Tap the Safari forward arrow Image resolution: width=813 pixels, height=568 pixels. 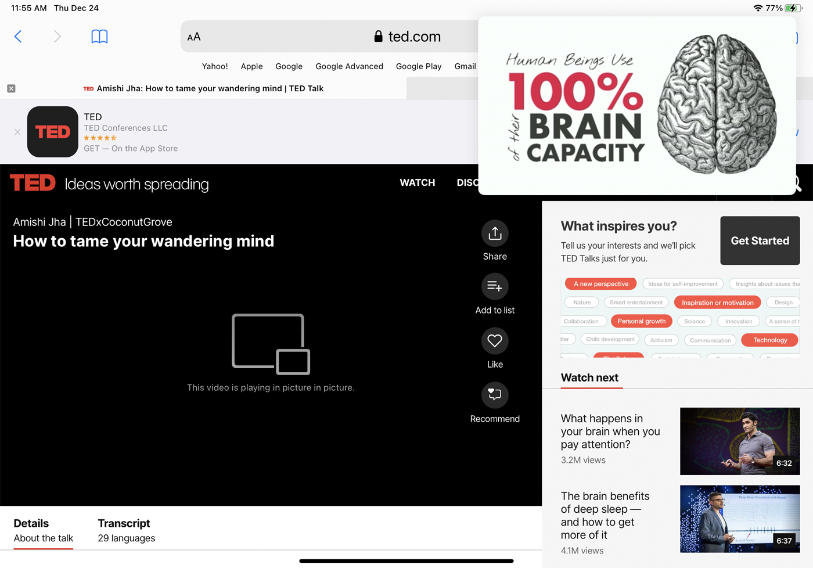click(x=57, y=37)
